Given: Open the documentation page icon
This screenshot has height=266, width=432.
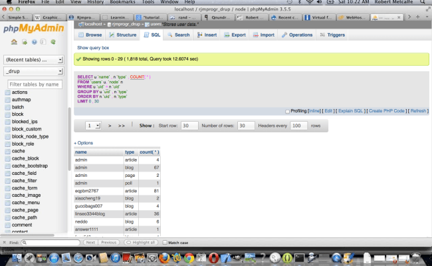Looking at the screenshot, I should 43,42.
